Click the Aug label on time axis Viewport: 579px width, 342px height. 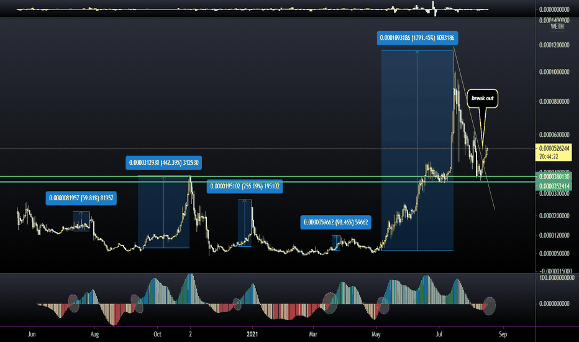94,335
